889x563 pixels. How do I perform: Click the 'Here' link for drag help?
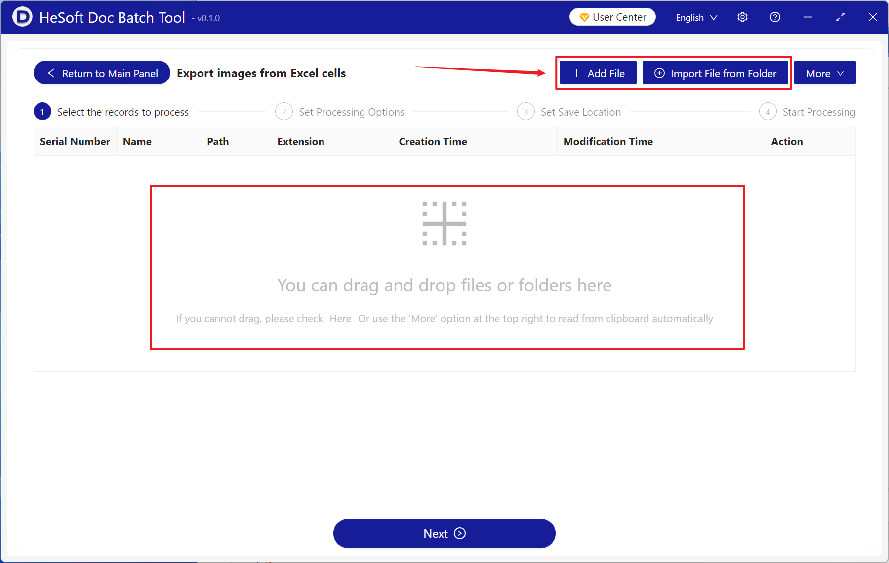coord(340,319)
